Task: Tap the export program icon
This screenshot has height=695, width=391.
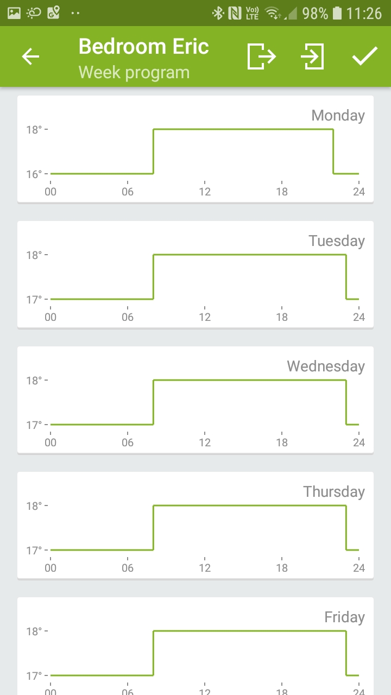Action: click(261, 56)
